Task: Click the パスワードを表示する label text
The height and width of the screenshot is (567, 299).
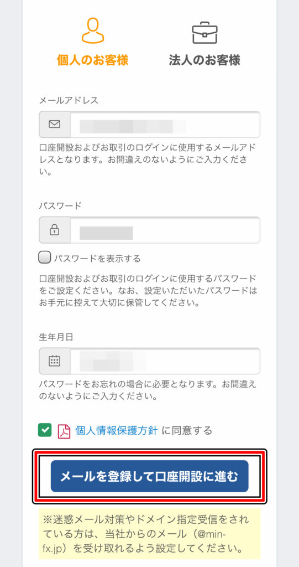Action: click(97, 259)
